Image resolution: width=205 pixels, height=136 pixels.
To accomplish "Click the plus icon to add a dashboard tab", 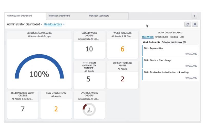I will click(194, 16).
